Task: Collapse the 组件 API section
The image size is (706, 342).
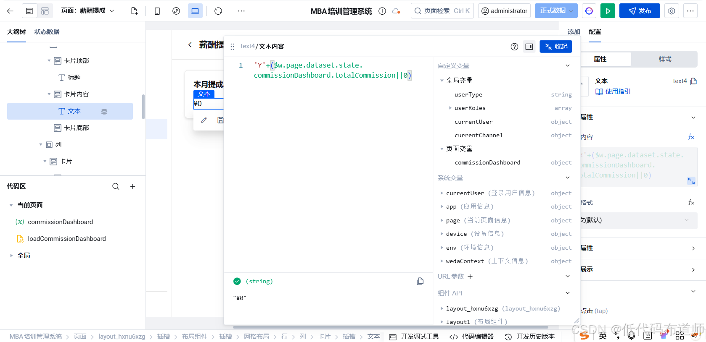Action: 568,293
